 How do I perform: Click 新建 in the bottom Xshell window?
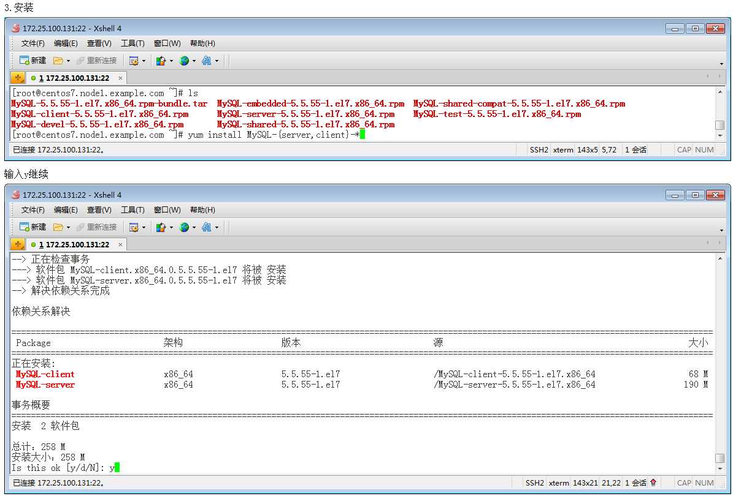pyautogui.click(x=33, y=227)
